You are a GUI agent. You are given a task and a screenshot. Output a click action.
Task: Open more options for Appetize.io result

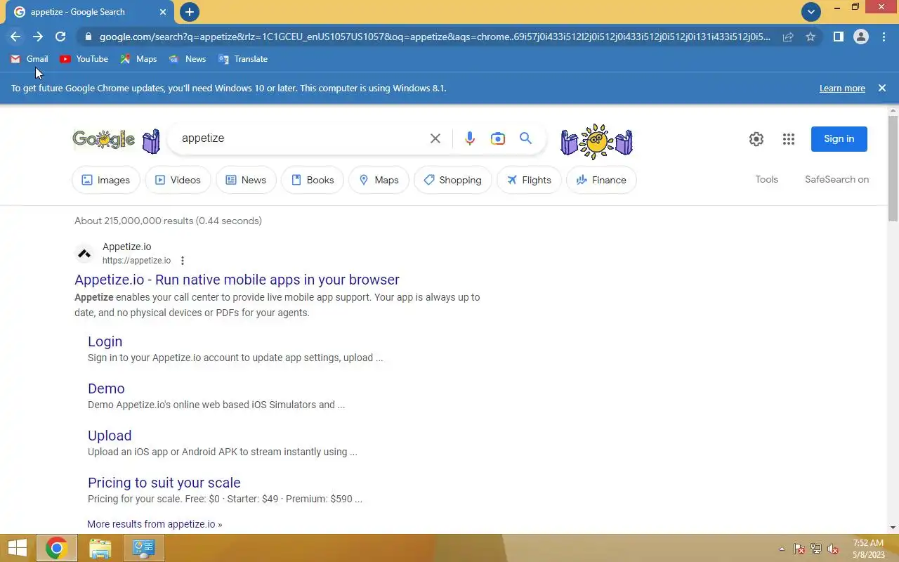coord(182,261)
